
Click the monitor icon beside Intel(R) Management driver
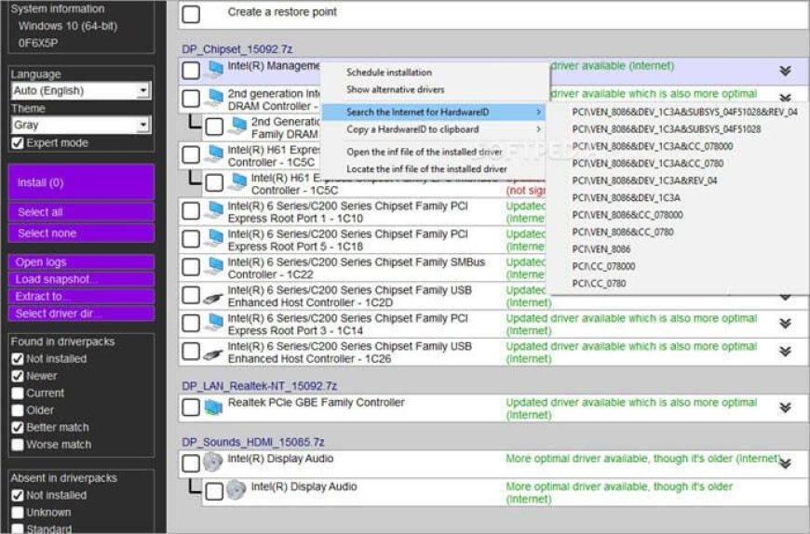(213, 70)
